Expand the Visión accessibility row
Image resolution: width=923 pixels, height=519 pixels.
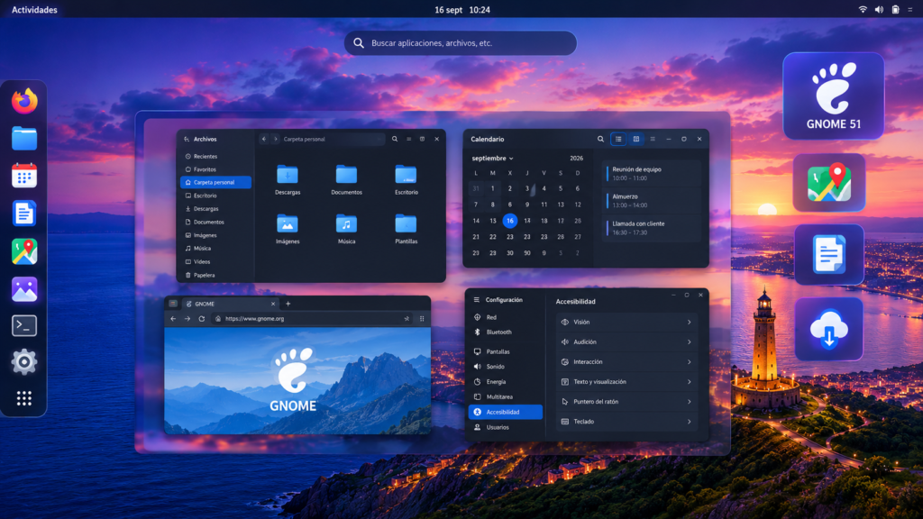coord(627,322)
